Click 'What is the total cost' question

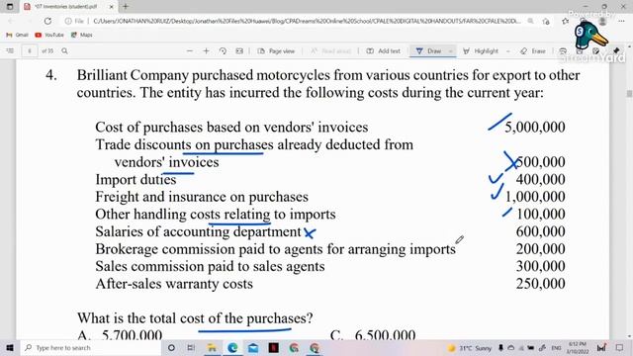tap(195, 318)
